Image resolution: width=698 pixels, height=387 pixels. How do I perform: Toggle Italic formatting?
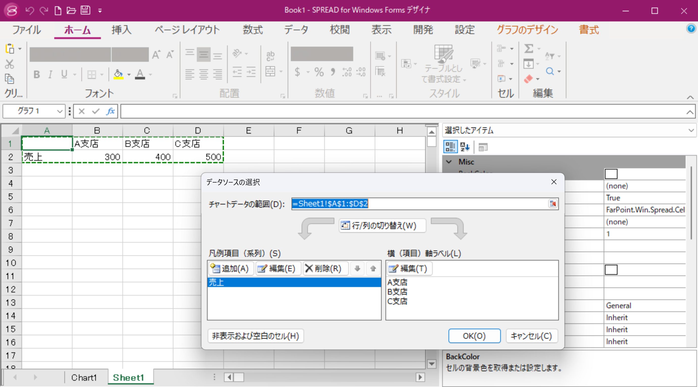coord(50,74)
